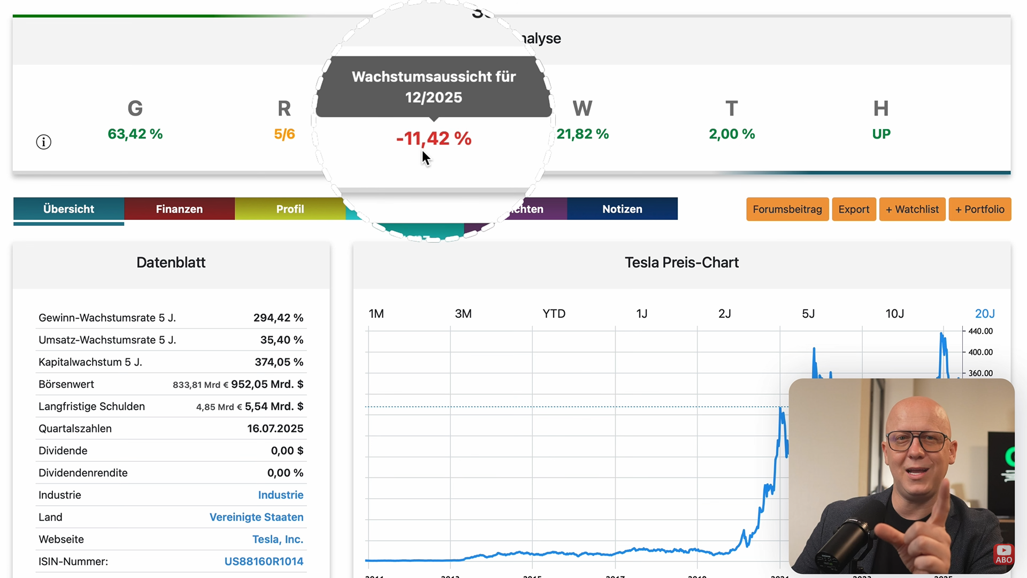Viewport: 1027px width, 578px height.
Task: Open the Profil tab
Action: pos(290,209)
